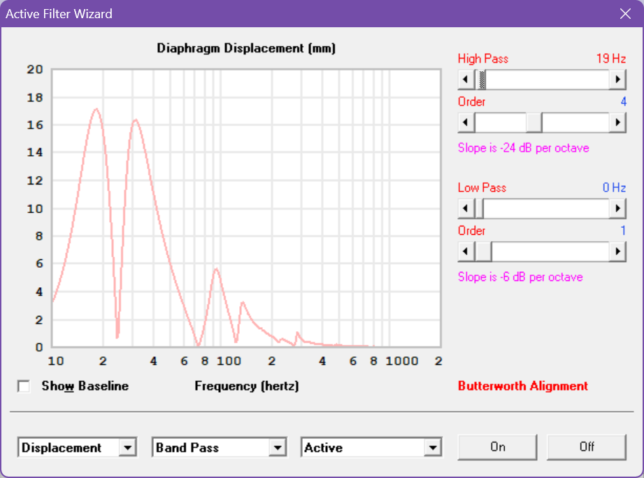Click the Slope is -24 dB per octave text
The image size is (644, 478).
click(x=524, y=147)
